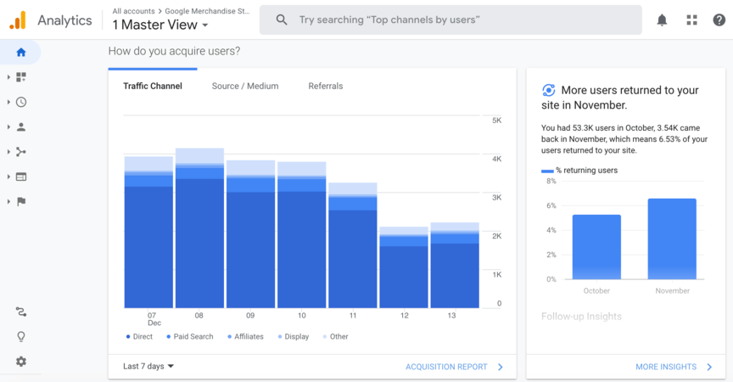Screen dimensions: 733x382
Task: Open the Customization dashboards icon
Action: click(x=21, y=77)
